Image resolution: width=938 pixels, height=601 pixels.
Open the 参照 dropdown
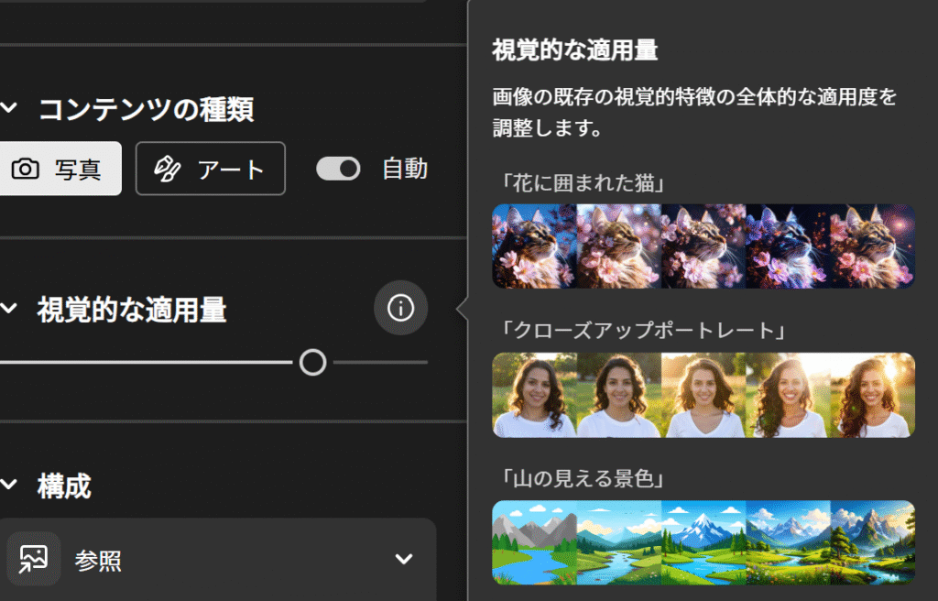pyautogui.click(x=404, y=559)
